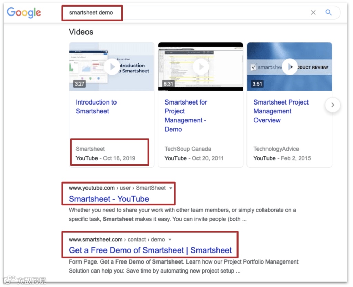The height and width of the screenshot is (287, 353).
Task: Click the 'Videos' section heading
Action: 81,32
